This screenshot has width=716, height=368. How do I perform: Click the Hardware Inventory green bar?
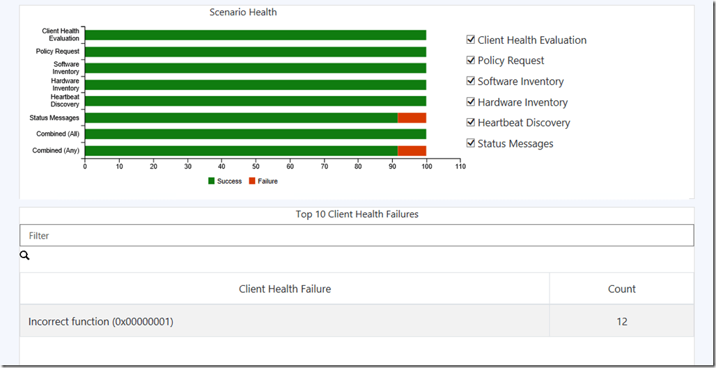coord(255,85)
